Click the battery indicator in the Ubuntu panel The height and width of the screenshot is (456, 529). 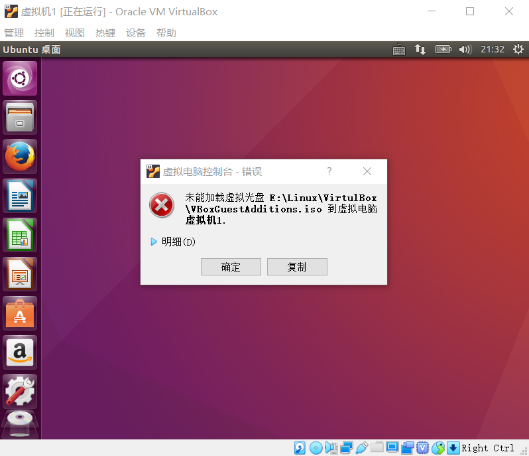pos(443,50)
